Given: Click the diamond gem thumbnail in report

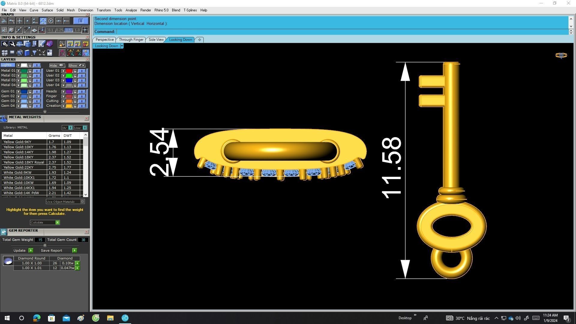Looking at the screenshot, I should [8, 261].
